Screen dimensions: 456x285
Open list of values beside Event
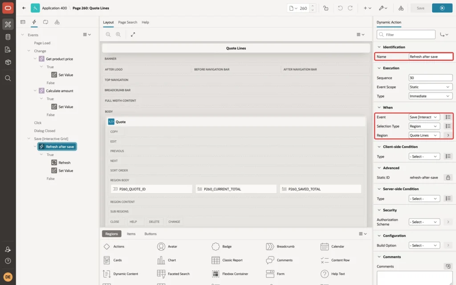pyautogui.click(x=448, y=117)
